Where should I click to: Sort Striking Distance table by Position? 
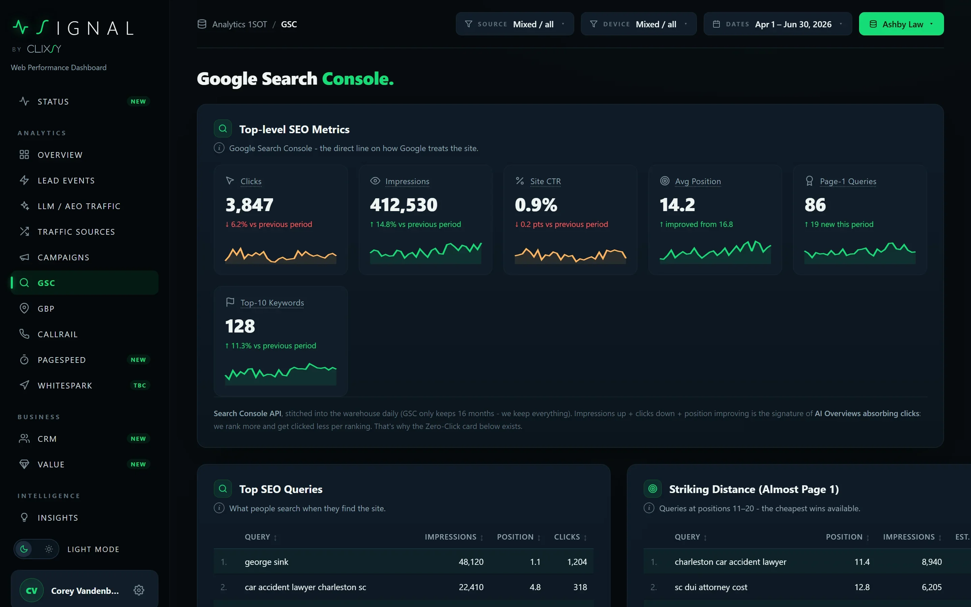848,537
